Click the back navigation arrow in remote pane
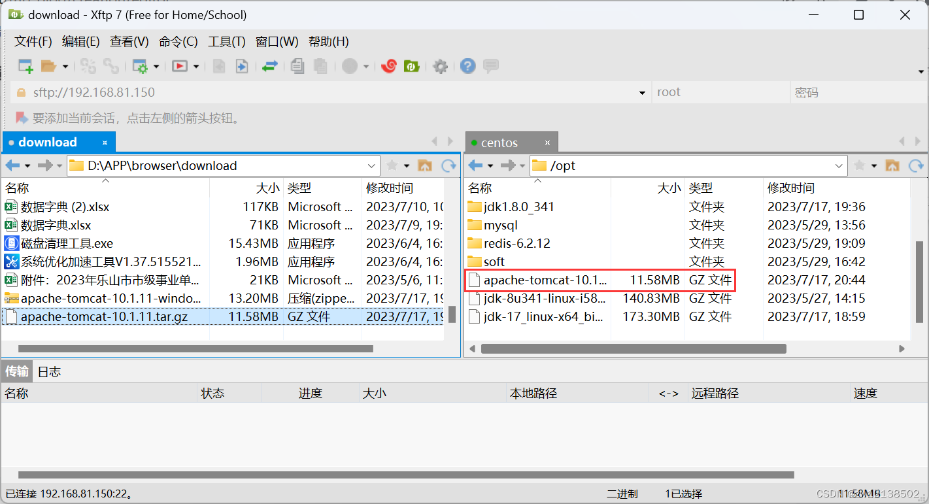Screen dimensions: 929x504 (476, 165)
